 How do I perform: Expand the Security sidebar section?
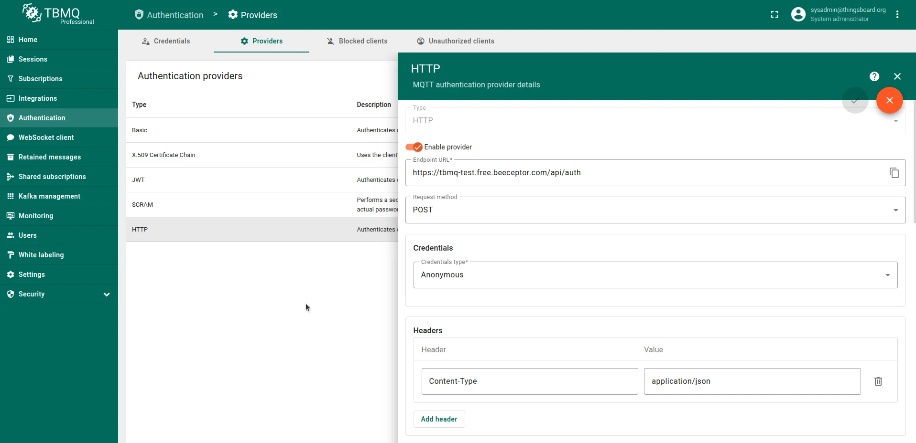click(59, 294)
